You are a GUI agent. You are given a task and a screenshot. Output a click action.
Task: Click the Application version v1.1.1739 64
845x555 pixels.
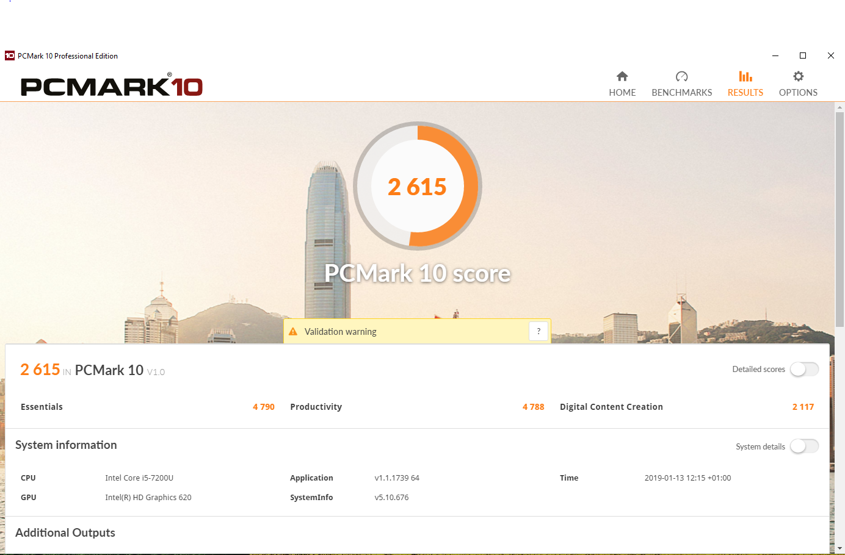coord(397,478)
